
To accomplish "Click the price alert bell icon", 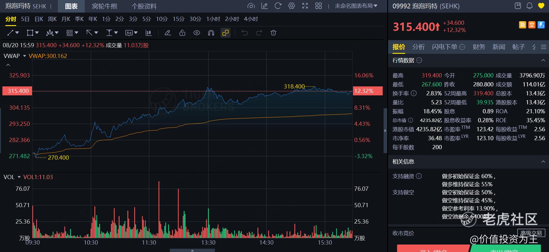I will point(530,6).
